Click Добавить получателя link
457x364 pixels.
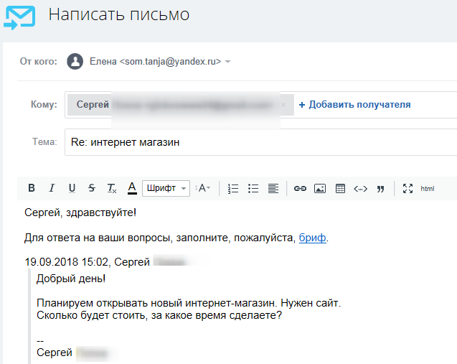click(354, 104)
